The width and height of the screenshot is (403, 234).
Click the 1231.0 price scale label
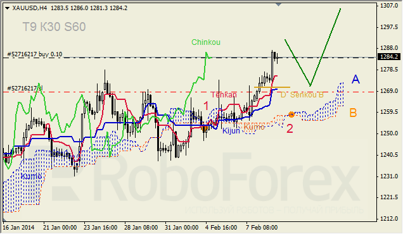[x=389, y=176]
